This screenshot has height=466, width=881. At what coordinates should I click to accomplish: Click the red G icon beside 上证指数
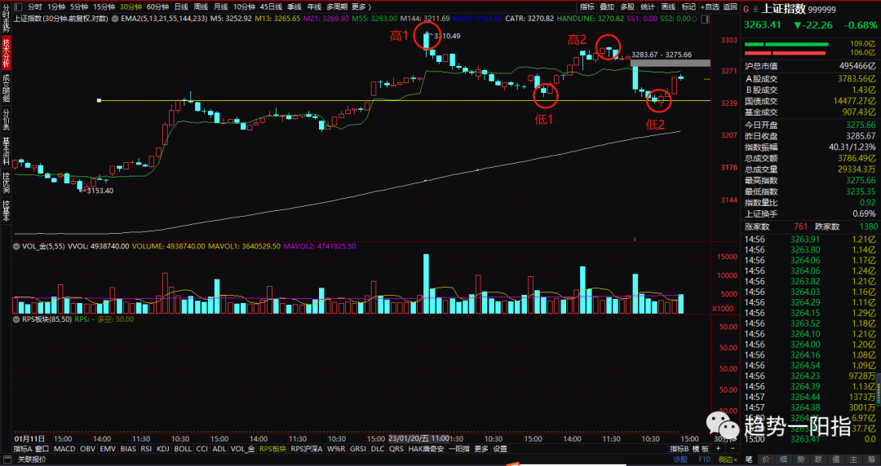coord(746,9)
